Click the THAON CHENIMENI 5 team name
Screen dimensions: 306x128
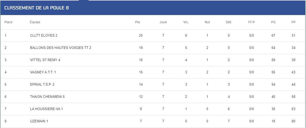47,97
